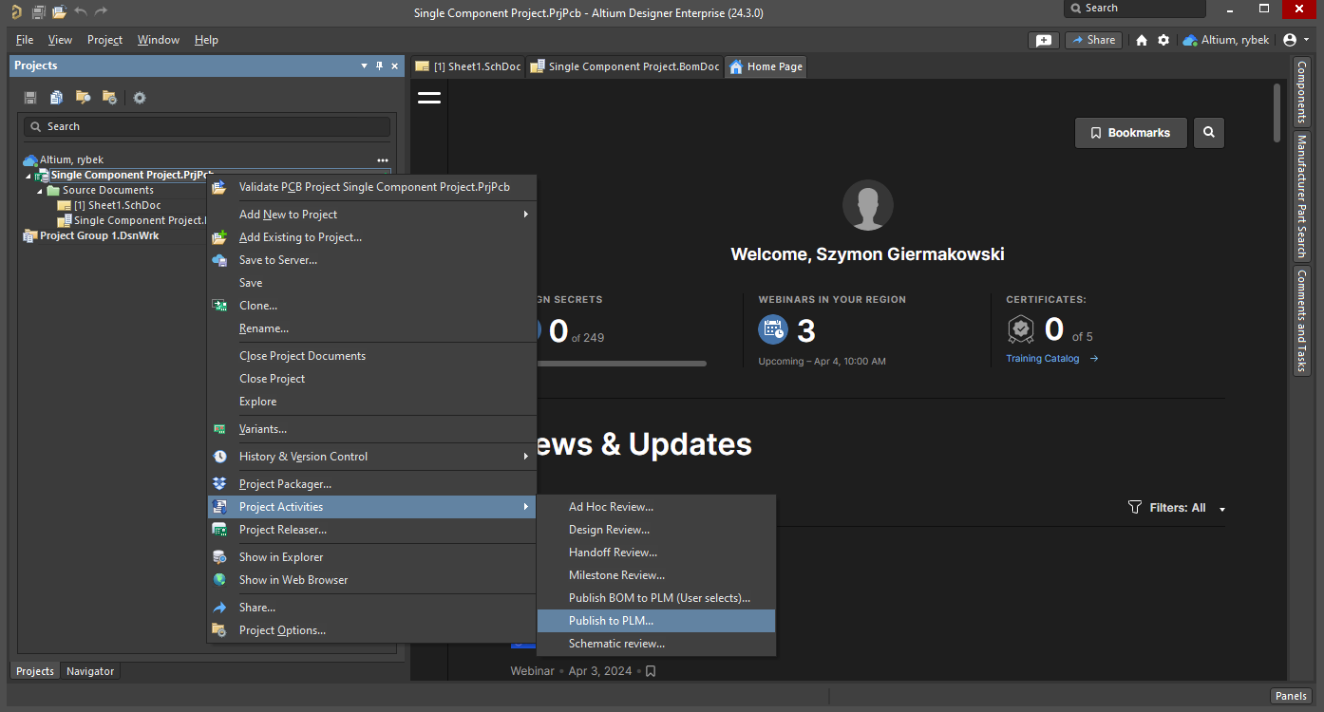The image size is (1324, 712).
Task: Click the folder-with-magnifier icon in Projects toolbar
Action: click(x=84, y=98)
